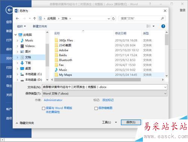Open 共享 in Word backstage menu
188x142 pixels.
click(9, 76)
